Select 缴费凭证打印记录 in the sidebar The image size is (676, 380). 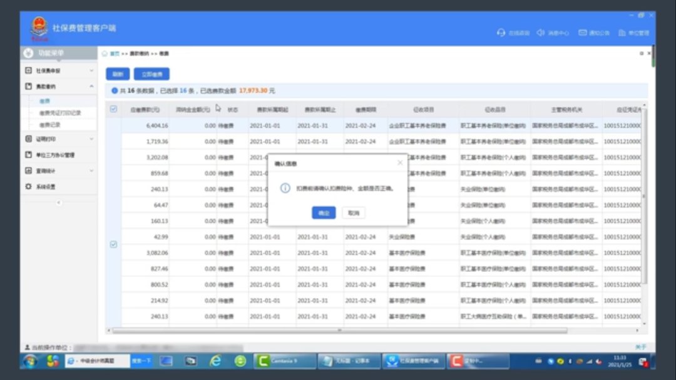click(59, 113)
